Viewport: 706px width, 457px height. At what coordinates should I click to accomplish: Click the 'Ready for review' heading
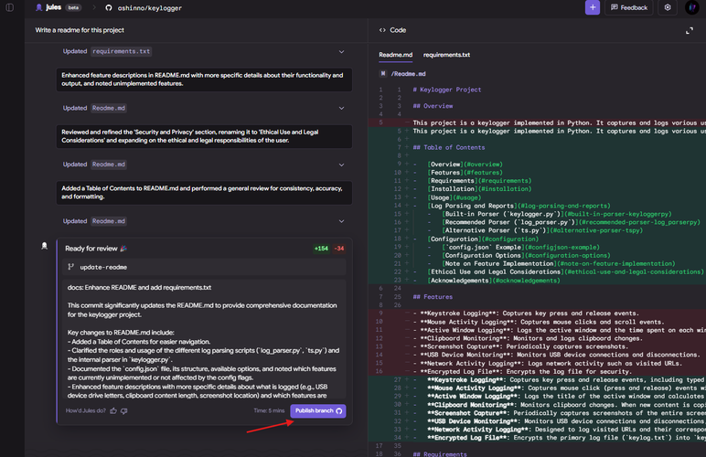(91, 249)
